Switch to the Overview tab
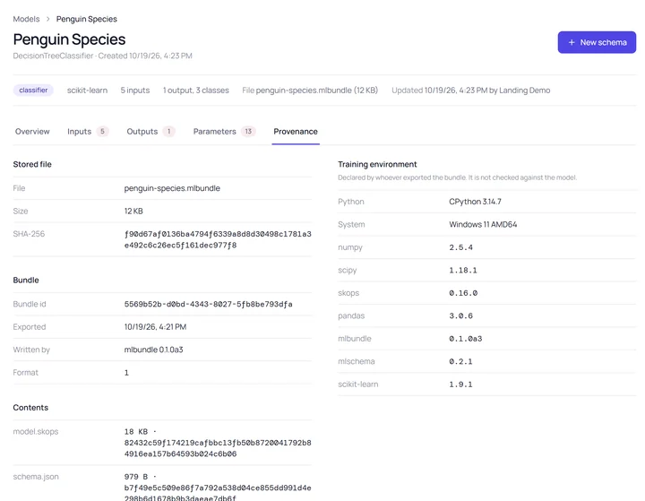The width and height of the screenshot is (645, 501). pyautogui.click(x=32, y=132)
